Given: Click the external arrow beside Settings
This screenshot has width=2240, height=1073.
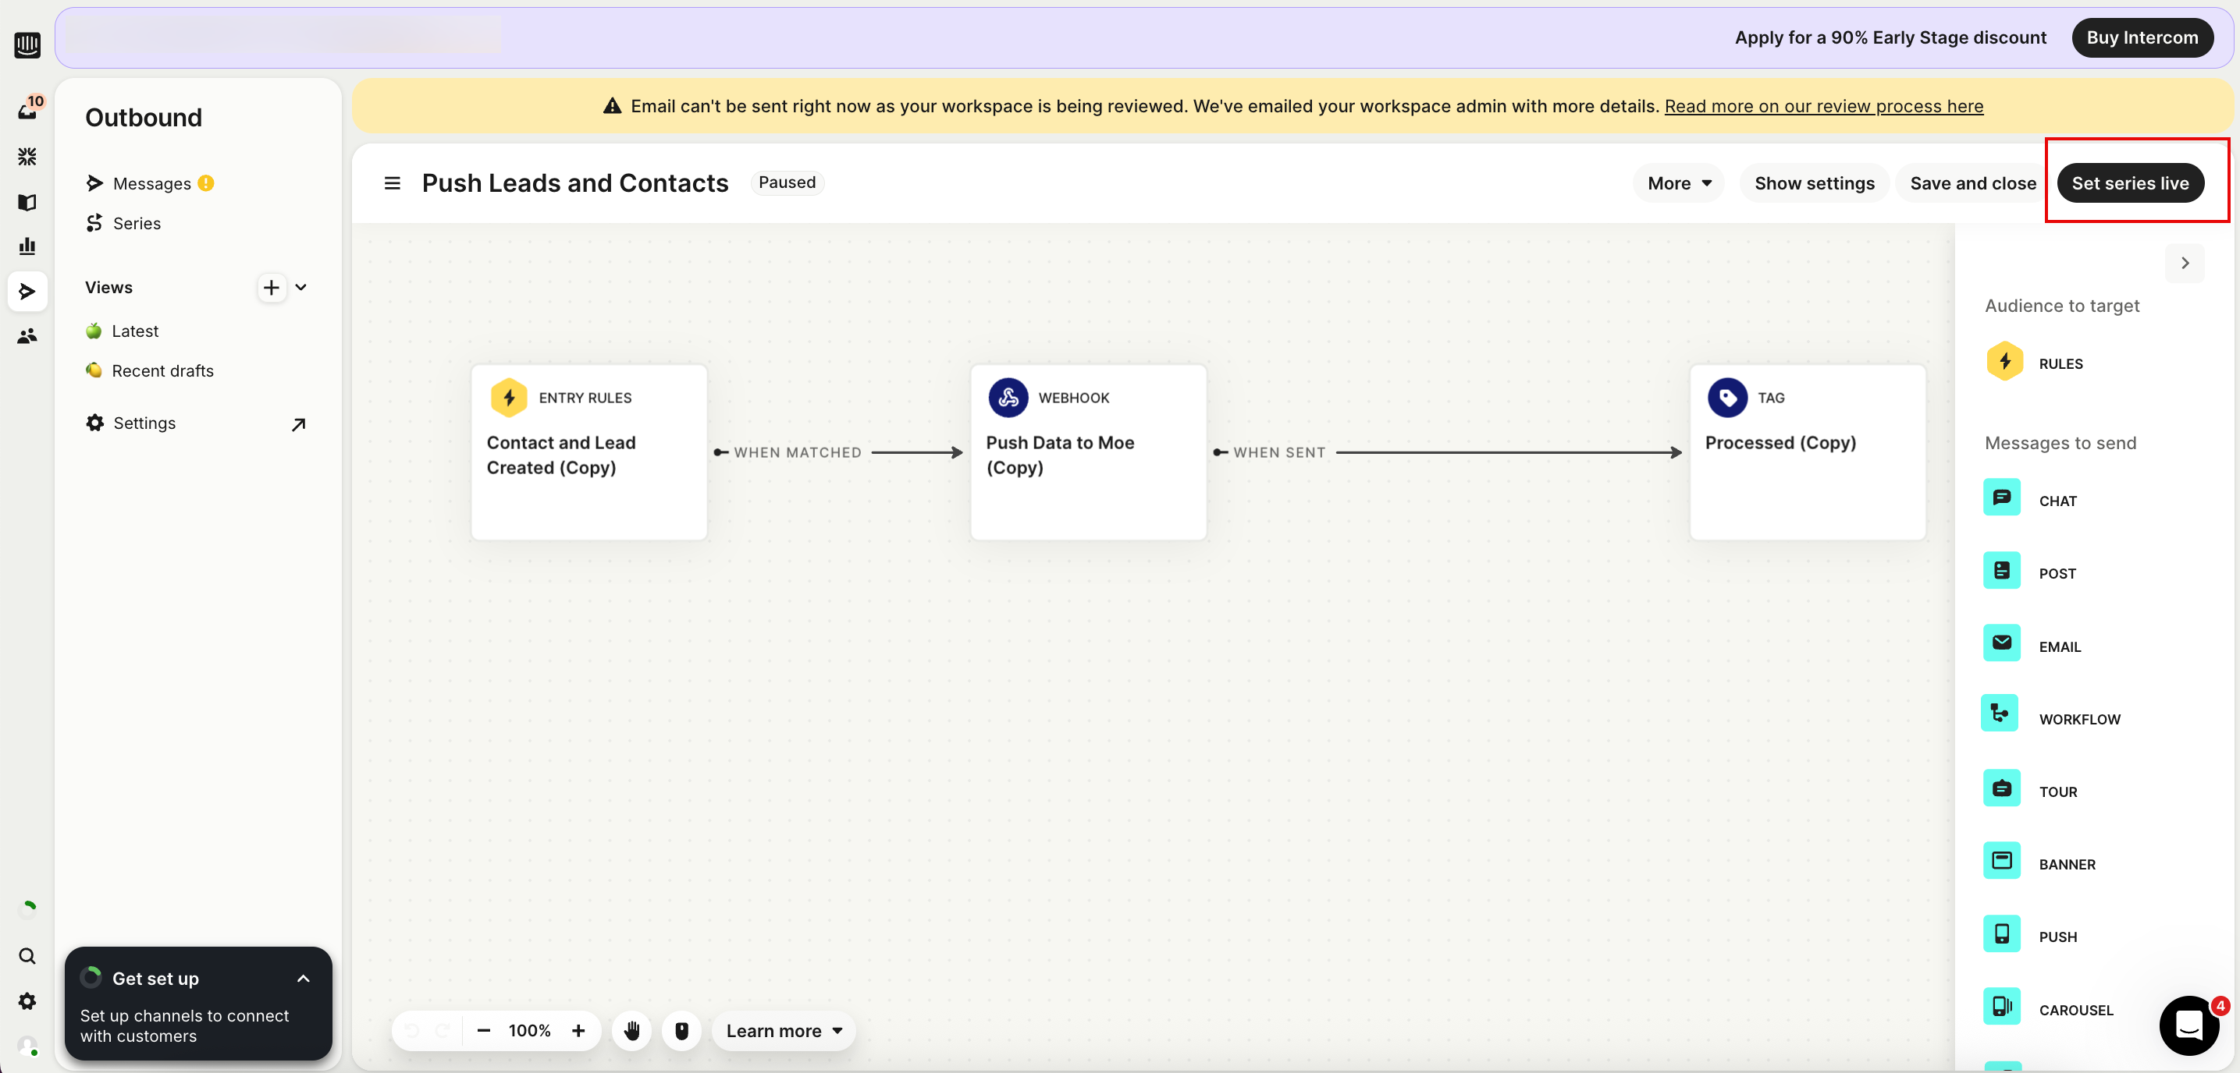Looking at the screenshot, I should coord(298,424).
